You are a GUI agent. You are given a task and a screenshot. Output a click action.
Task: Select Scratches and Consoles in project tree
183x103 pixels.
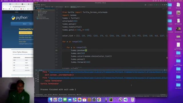pyautogui.click(x=43, y=19)
